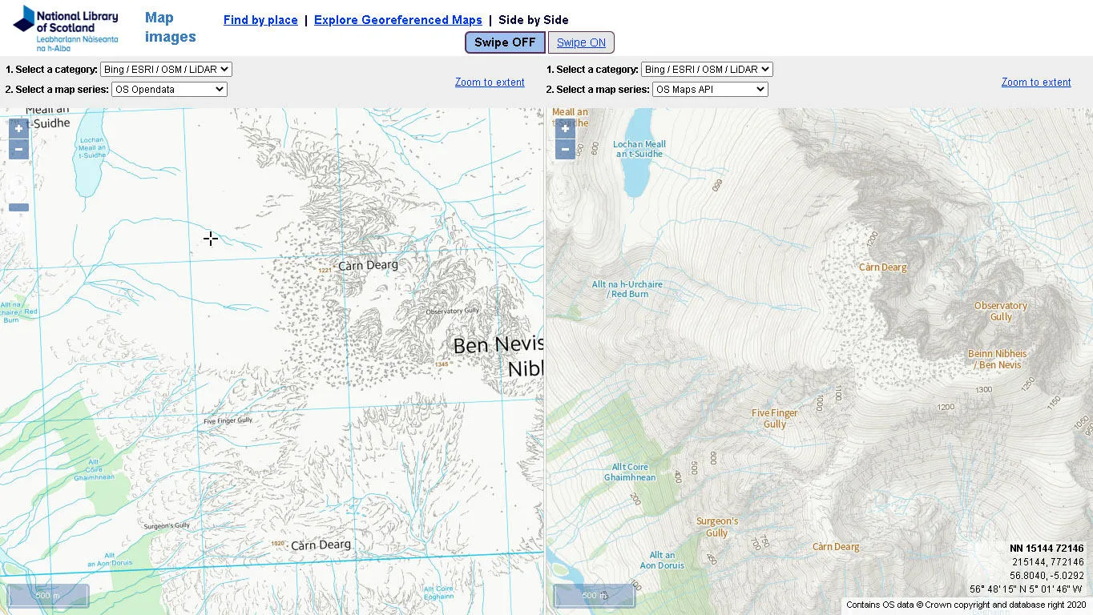Open the Find by place page

(260, 20)
